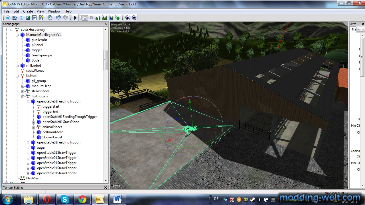Open the File menu
The width and height of the screenshot is (365, 205).
[7, 11]
